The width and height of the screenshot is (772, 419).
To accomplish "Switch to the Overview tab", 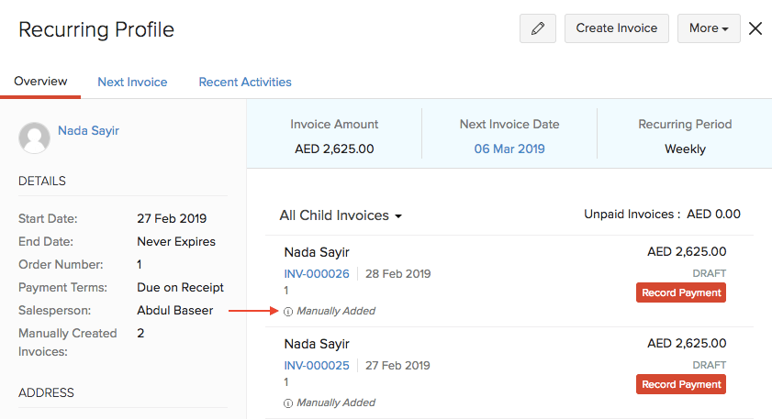I will [x=40, y=82].
